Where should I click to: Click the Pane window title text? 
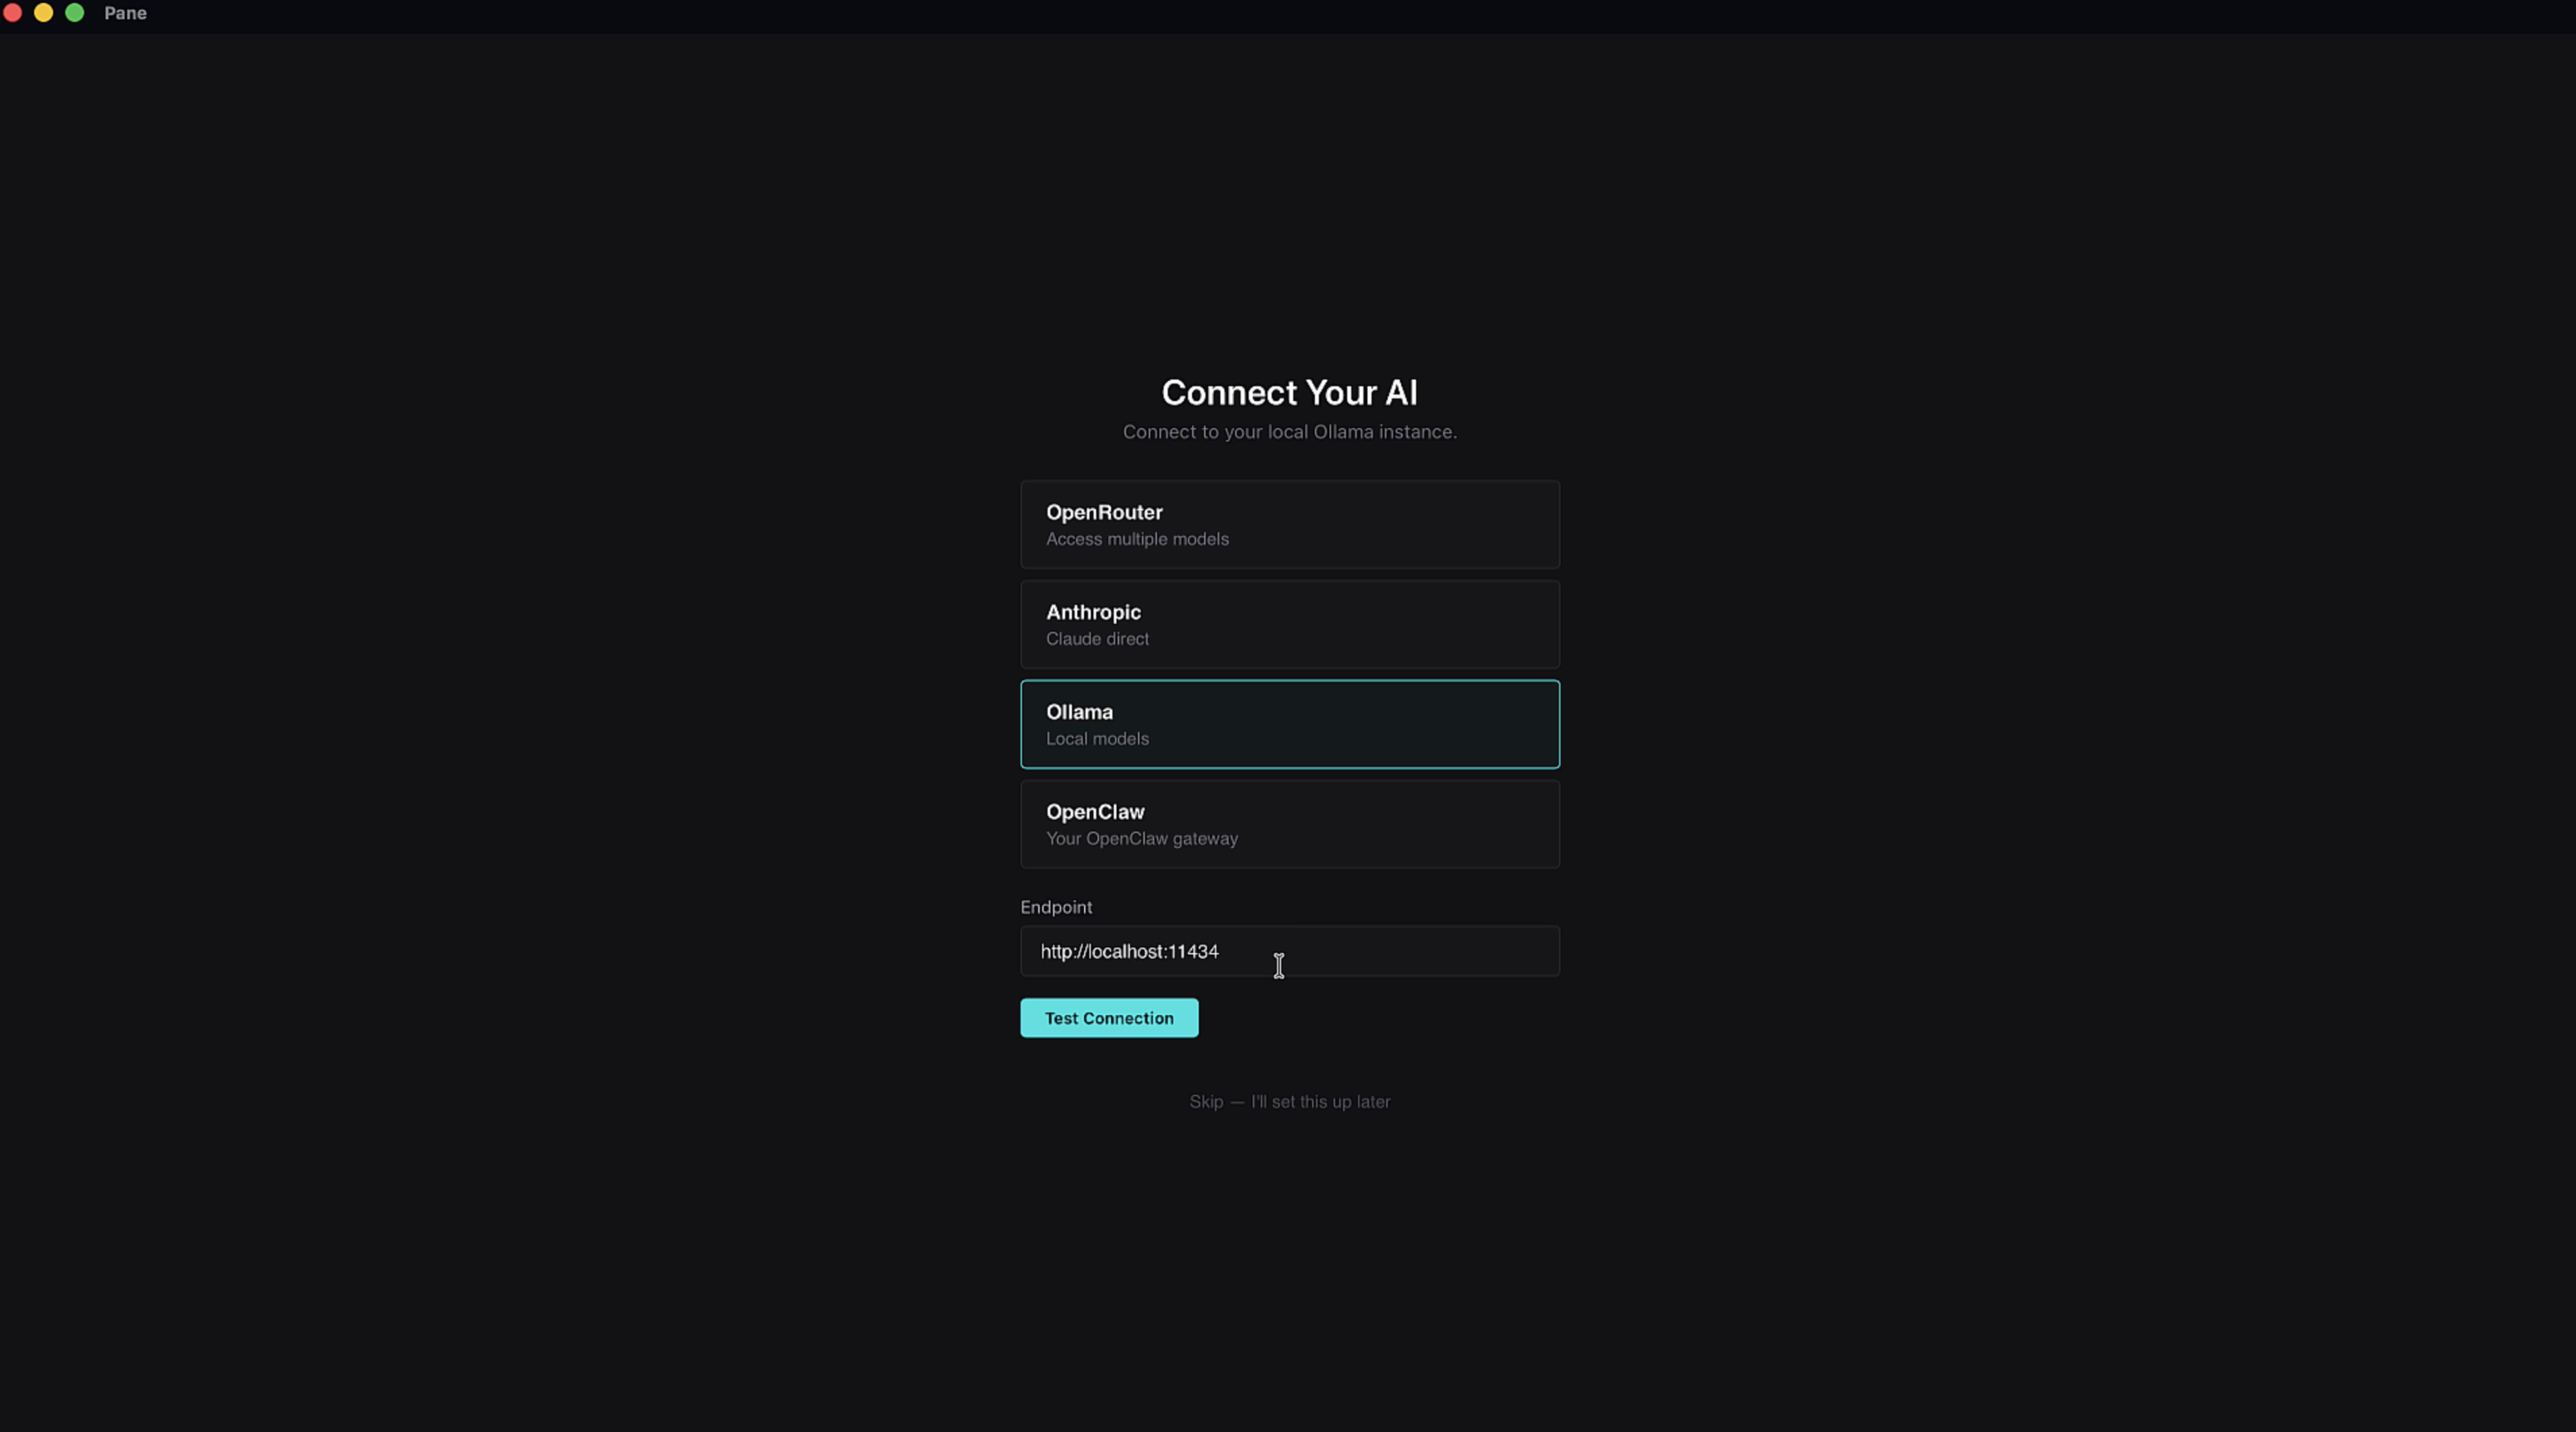click(x=125, y=13)
